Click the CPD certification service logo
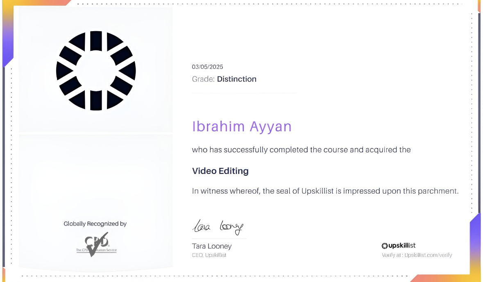The width and height of the screenshot is (483, 282). click(x=96, y=244)
